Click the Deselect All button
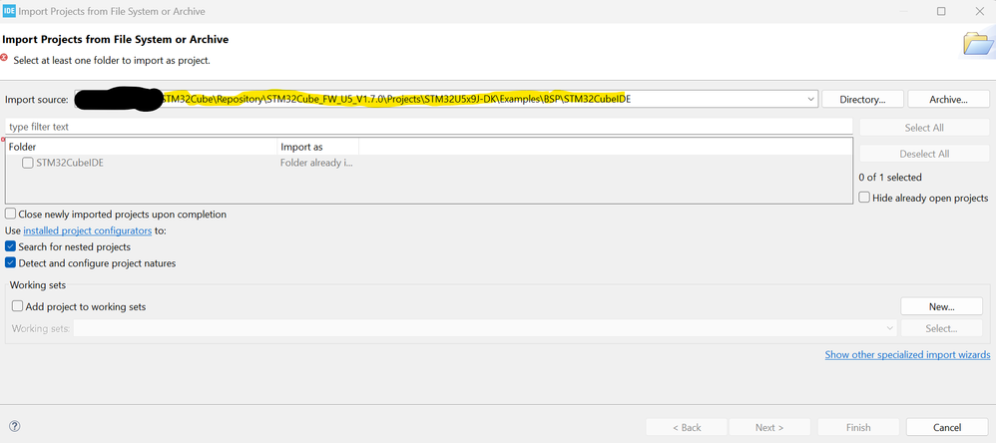This screenshot has height=443, width=996. point(924,154)
